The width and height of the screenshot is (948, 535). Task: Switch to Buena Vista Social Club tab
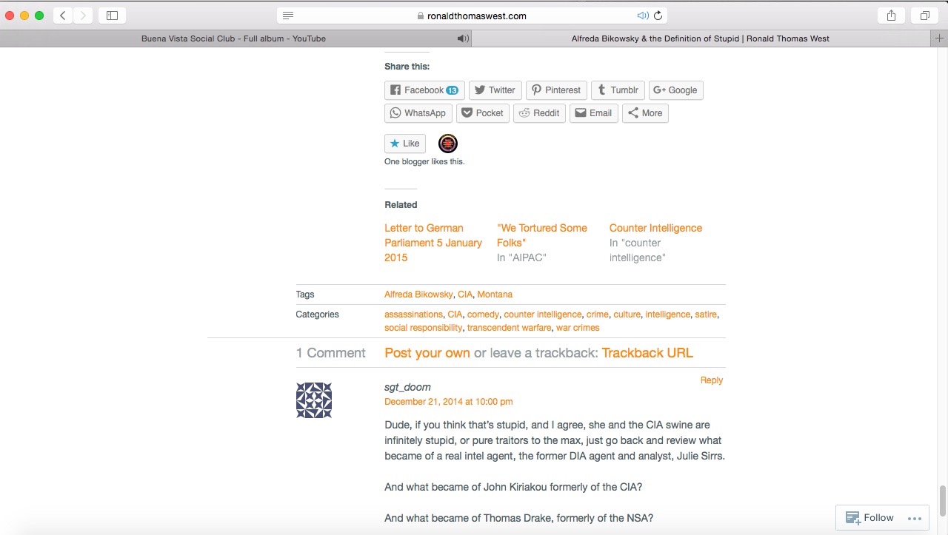[233, 38]
